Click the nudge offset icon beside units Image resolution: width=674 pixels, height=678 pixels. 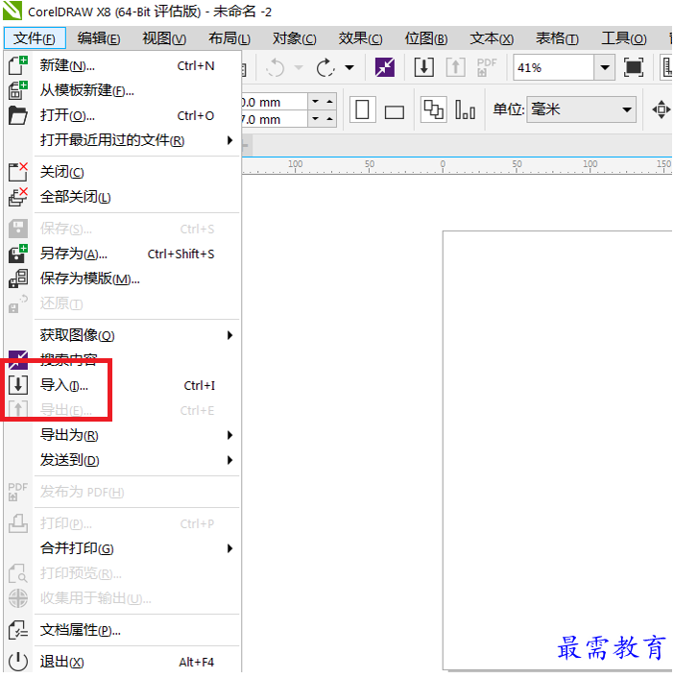pyautogui.click(x=661, y=109)
